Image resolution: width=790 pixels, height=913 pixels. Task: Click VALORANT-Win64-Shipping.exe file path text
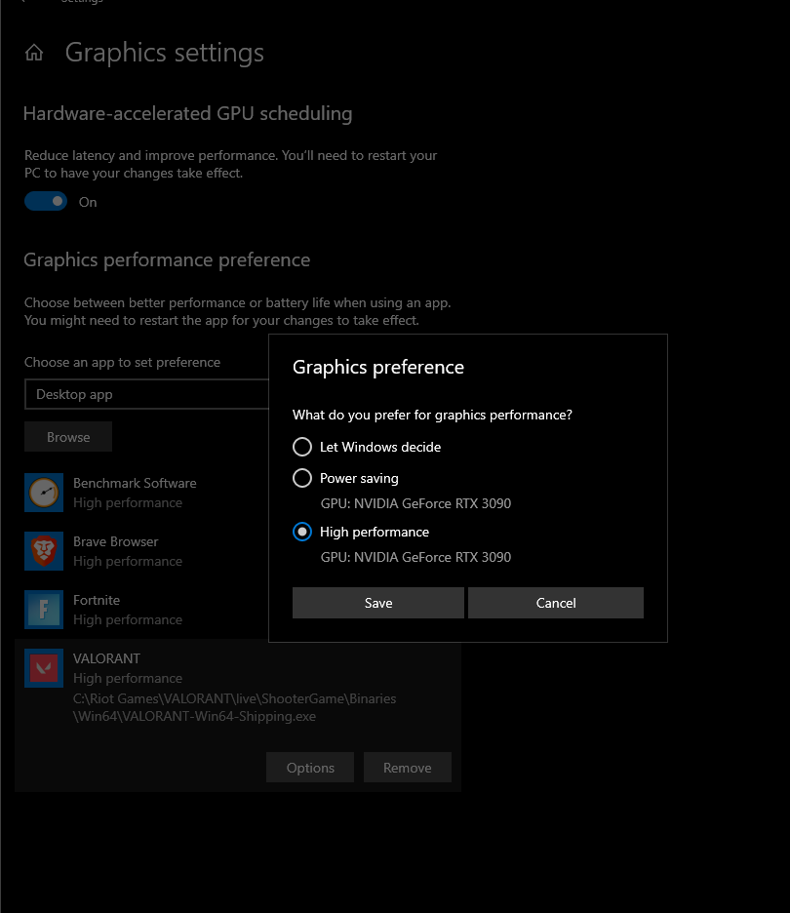click(x=235, y=707)
